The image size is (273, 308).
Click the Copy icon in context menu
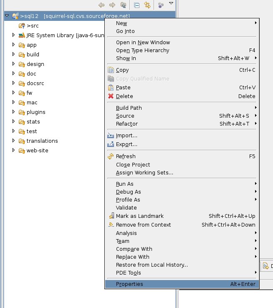tap(111, 70)
